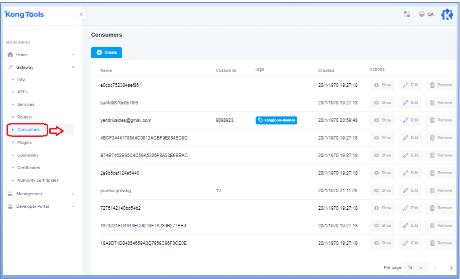The width and height of the screenshot is (460, 279).
Task: Select Upstreams in the Gateway menu
Action: click(x=28, y=155)
